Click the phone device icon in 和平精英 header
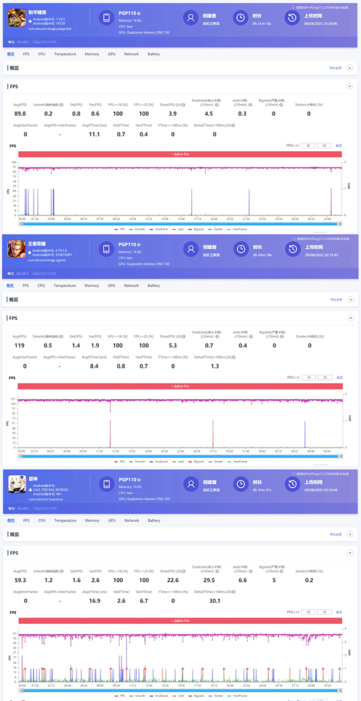This screenshot has height=701, width=361. tap(106, 18)
